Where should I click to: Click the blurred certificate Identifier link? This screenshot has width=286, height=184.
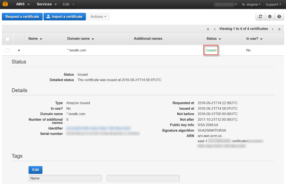tap(98, 128)
